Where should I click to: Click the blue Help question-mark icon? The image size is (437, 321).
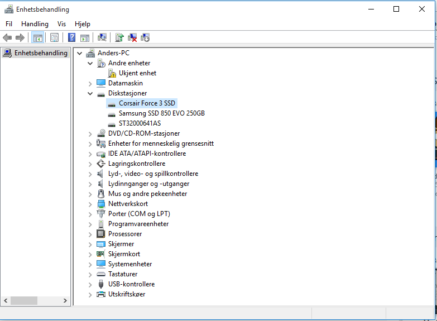(x=71, y=37)
